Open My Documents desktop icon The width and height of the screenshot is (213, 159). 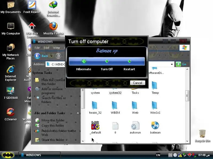(x=11, y=7)
